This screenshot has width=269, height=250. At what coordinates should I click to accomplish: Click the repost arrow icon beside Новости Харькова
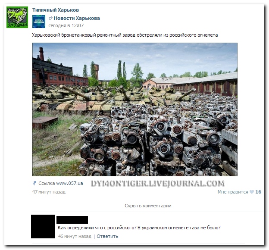point(50,18)
